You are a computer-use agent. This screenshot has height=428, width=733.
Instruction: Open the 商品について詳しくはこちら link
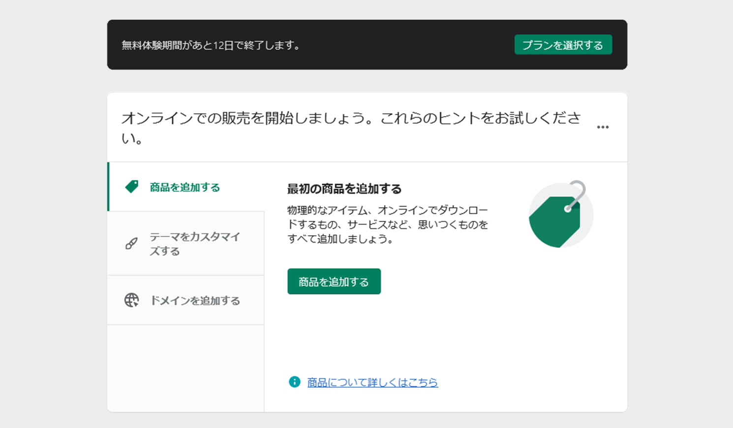point(372,382)
